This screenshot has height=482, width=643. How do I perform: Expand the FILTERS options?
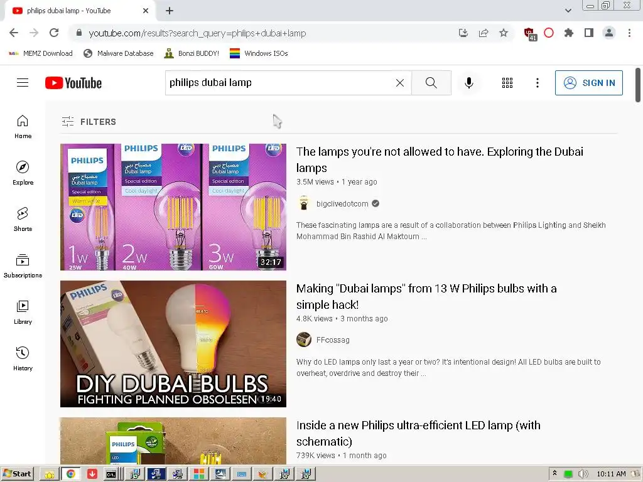(89, 122)
